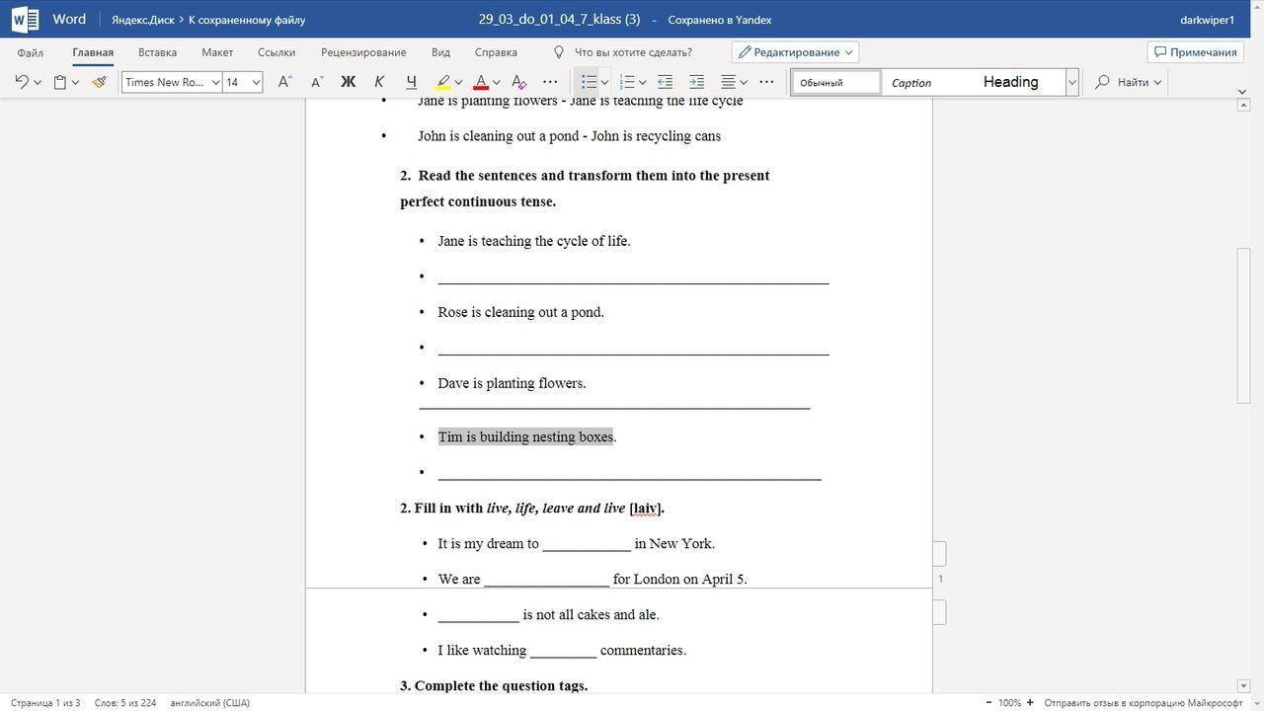Switch to the Ссылки tab

pos(276,52)
